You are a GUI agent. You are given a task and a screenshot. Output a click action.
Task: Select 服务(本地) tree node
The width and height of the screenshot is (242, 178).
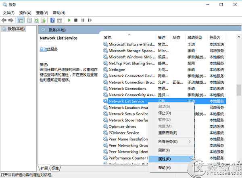[14, 29]
